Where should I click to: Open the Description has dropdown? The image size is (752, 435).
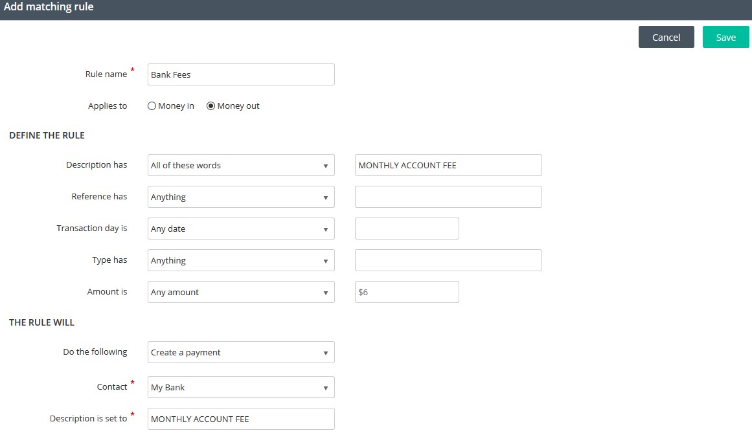pyautogui.click(x=241, y=165)
